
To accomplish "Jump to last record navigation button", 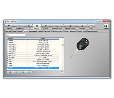I will tap(29, 72).
